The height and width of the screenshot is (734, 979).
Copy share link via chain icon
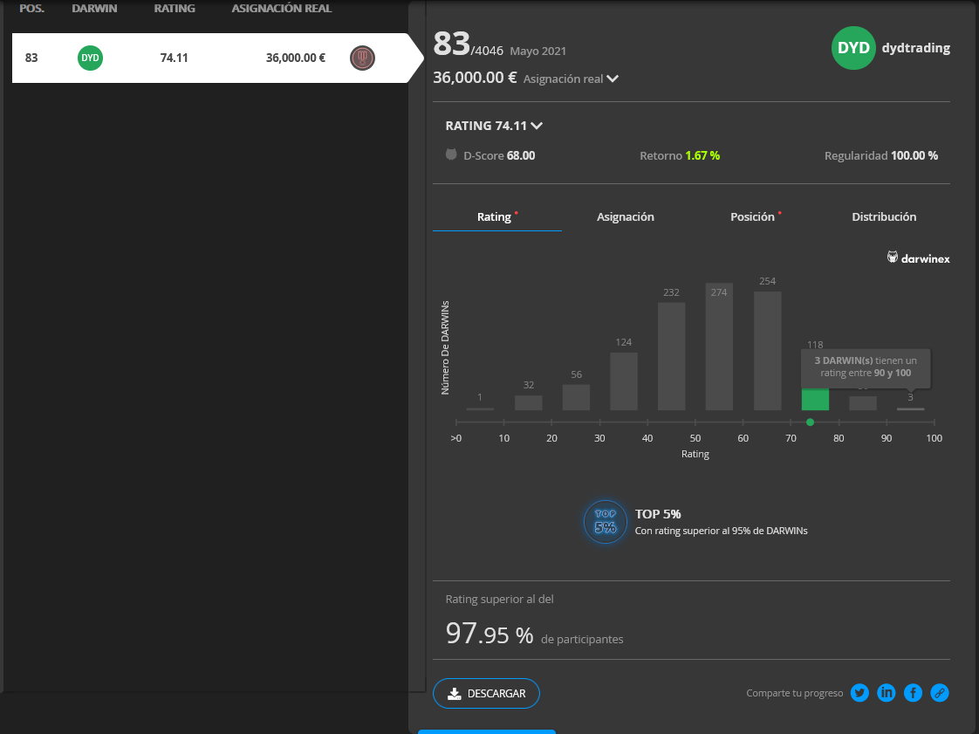[939, 693]
